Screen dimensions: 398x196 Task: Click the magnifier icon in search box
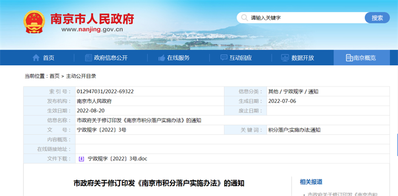pyautogui.click(x=244, y=18)
